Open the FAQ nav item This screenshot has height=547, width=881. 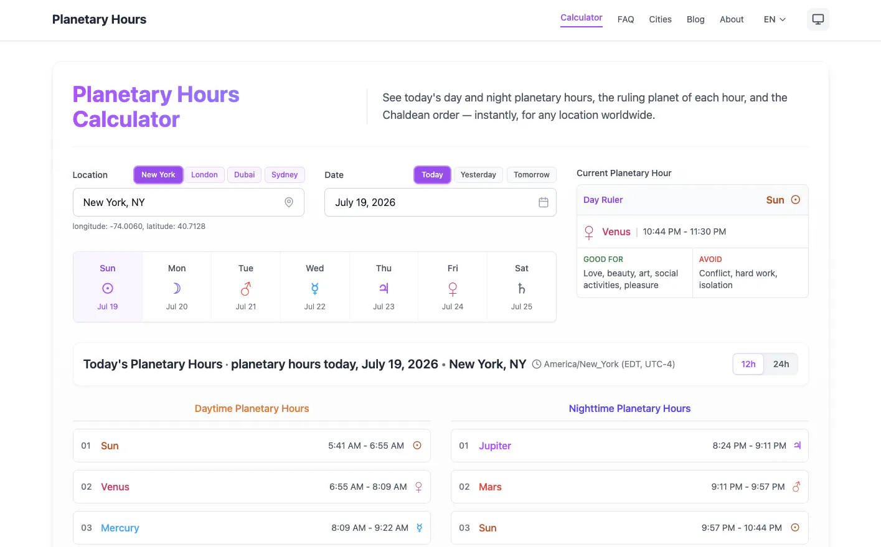(x=626, y=19)
